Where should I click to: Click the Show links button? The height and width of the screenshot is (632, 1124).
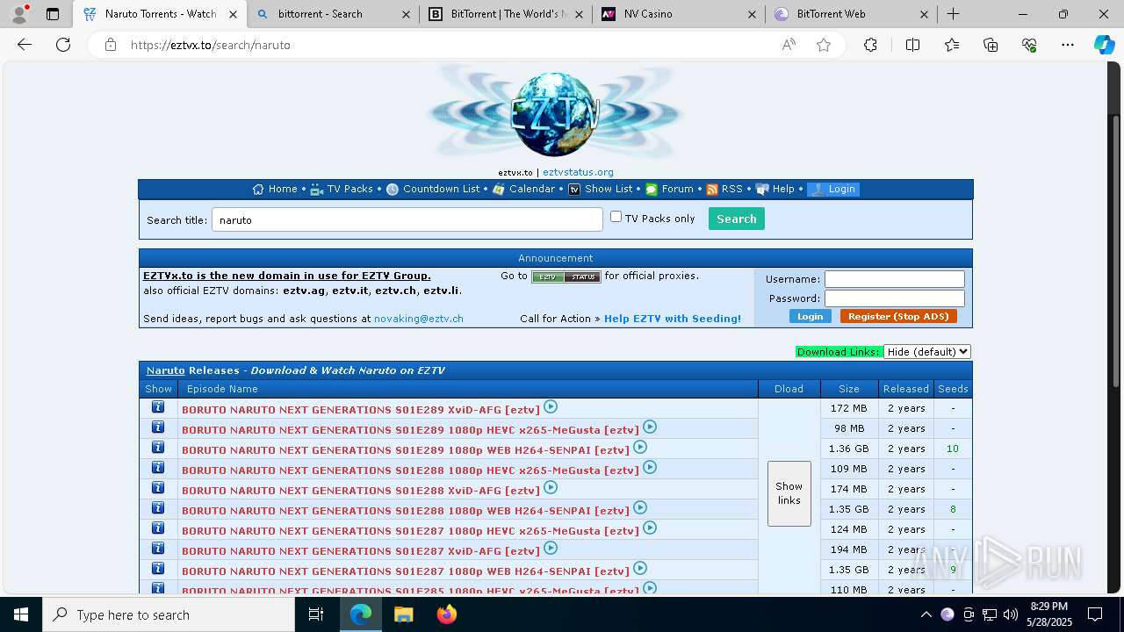pos(789,493)
